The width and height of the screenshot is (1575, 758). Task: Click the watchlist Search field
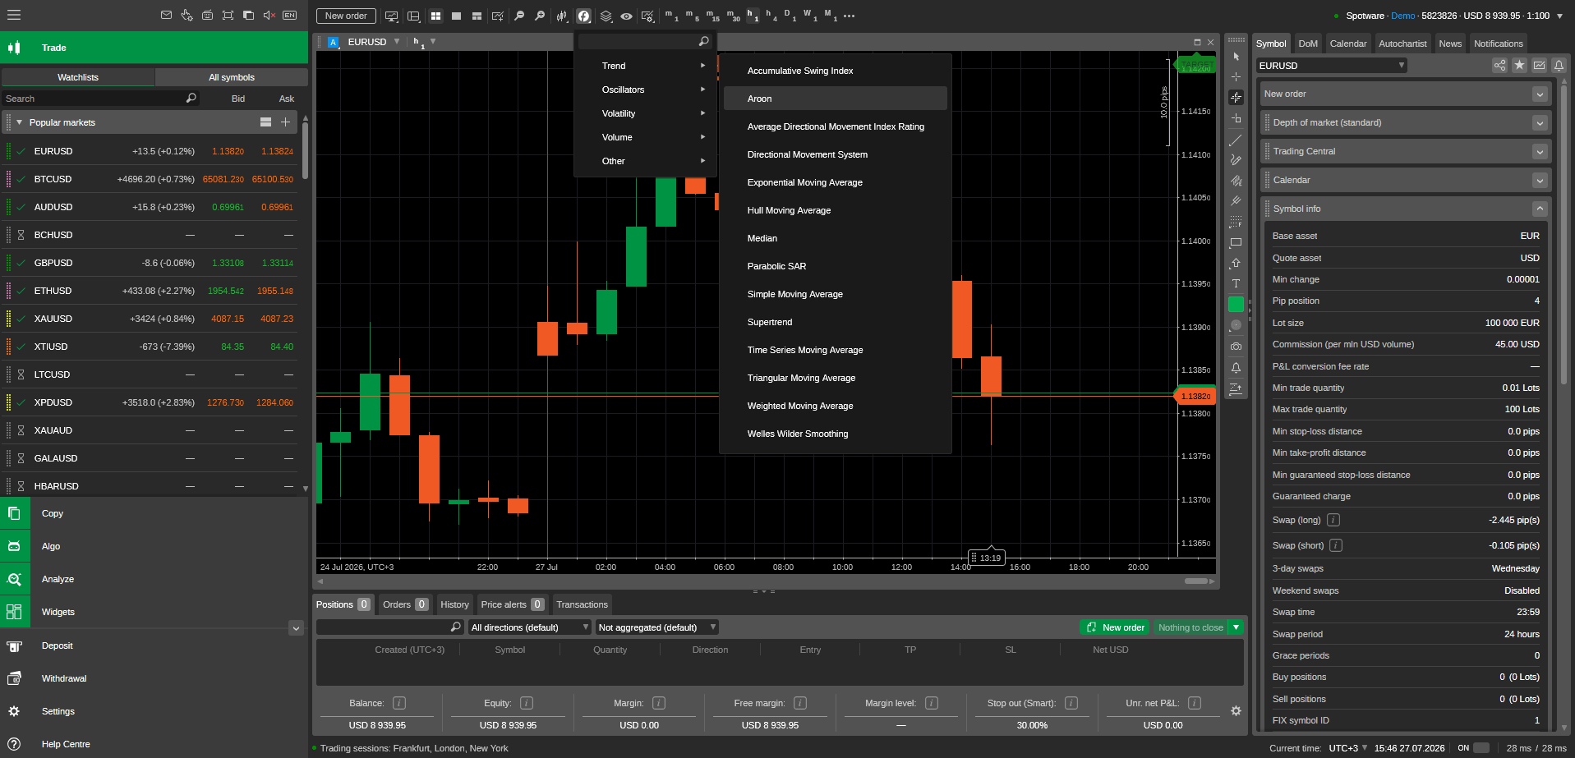[100, 99]
